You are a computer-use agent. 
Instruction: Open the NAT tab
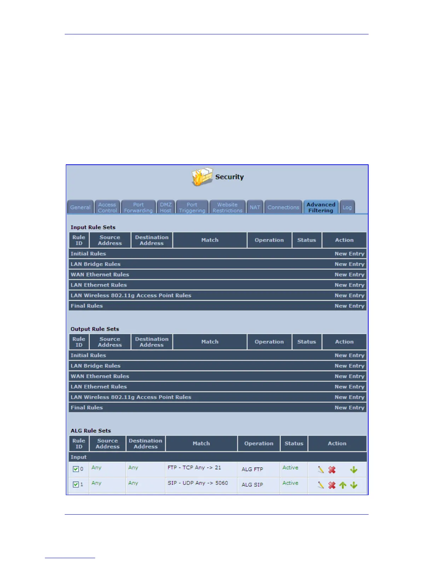(255, 207)
